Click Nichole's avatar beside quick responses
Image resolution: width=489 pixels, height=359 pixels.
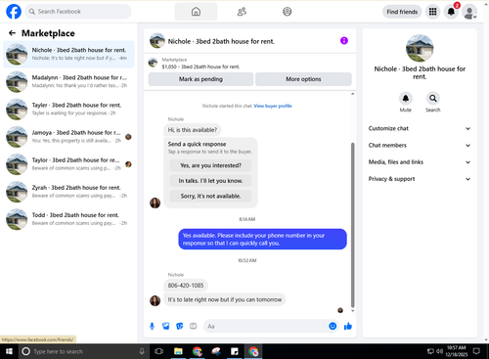coord(155,202)
